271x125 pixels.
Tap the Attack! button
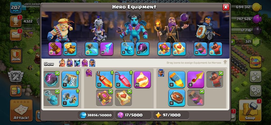coord(21,110)
